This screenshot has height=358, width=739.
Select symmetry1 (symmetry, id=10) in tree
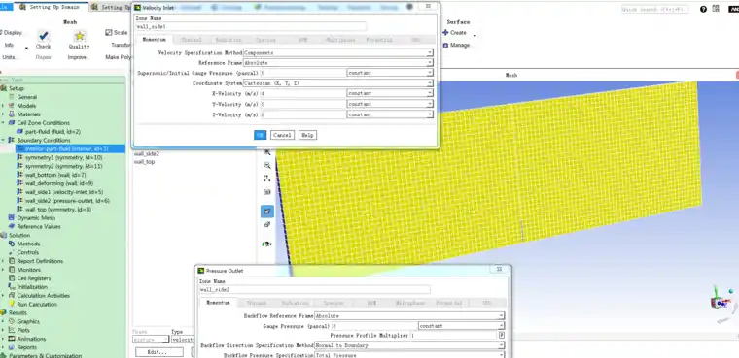pyautogui.click(x=63, y=157)
